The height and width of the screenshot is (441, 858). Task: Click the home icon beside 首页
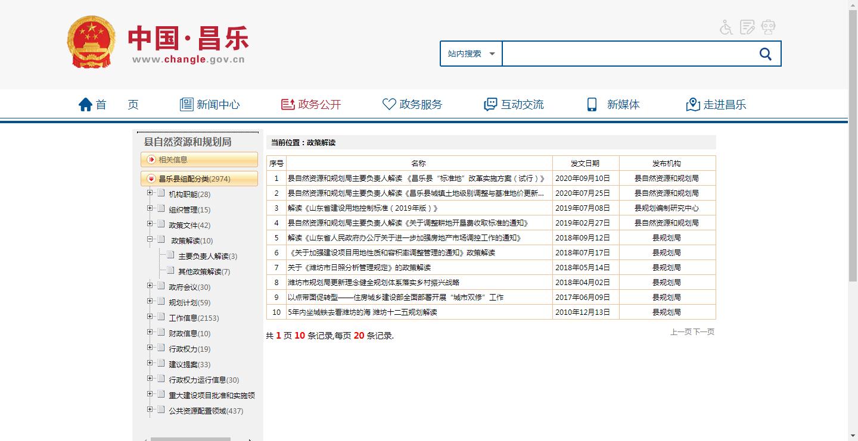click(86, 105)
